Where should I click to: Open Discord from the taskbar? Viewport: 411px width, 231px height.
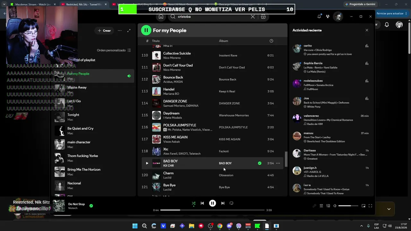[x=229, y=226]
